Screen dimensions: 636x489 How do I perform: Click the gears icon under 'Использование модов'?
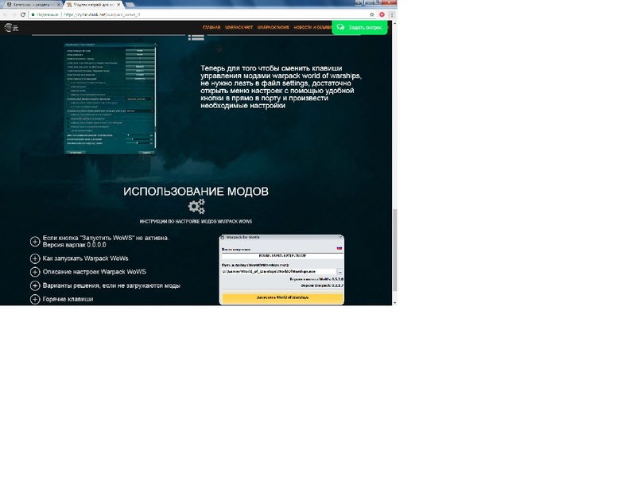point(196,208)
